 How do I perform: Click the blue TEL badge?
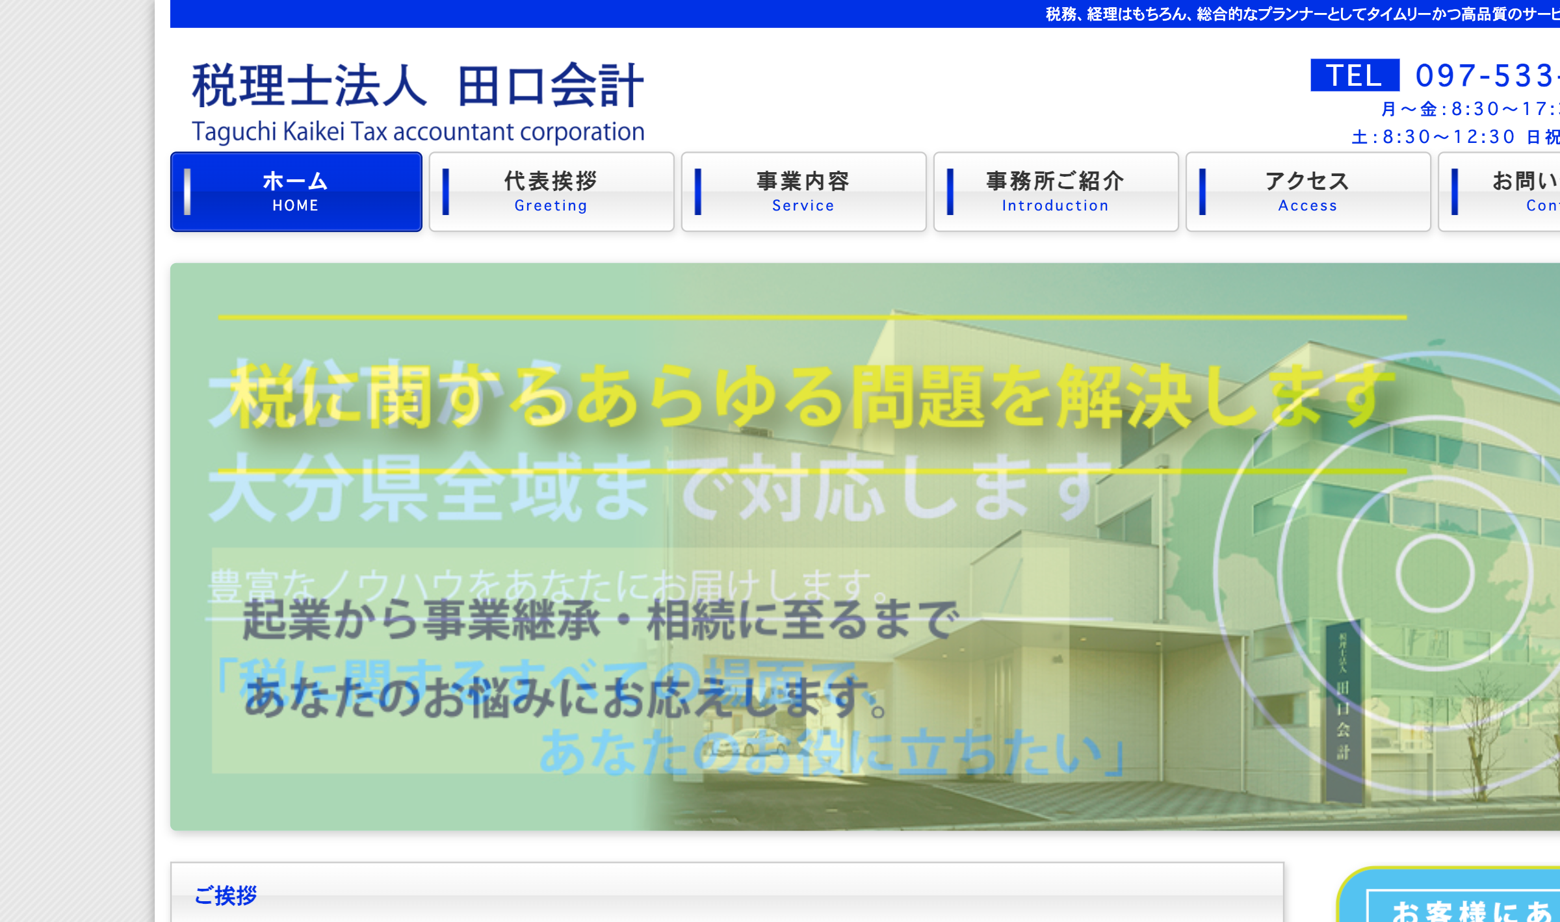point(1355,75)
